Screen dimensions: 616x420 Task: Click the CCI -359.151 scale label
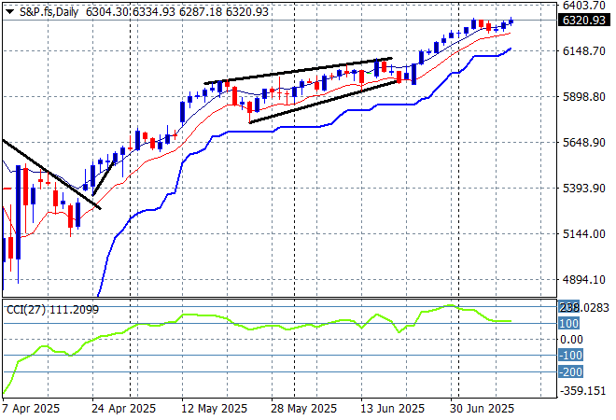pos(583,391)
